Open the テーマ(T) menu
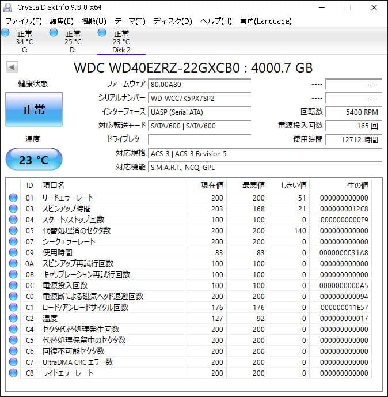 (130, 21)
